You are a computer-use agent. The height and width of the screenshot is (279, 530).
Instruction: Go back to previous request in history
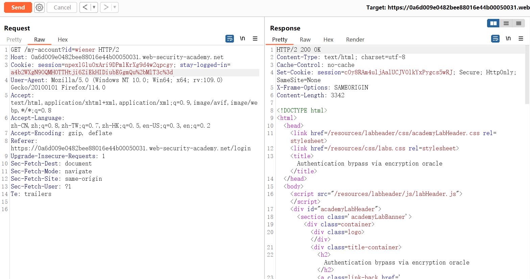[85, 7]
